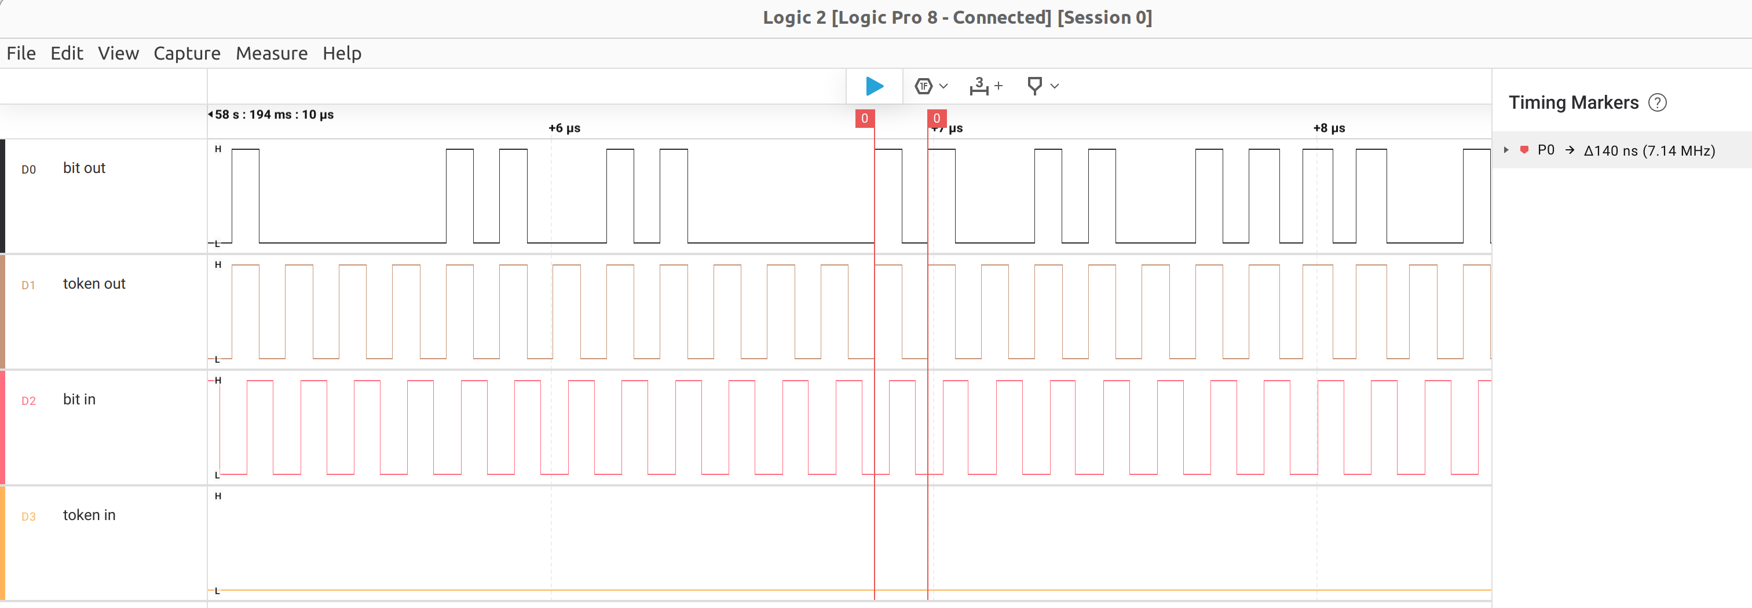Click the P0 marker label
This screenshot has width=1752, height=608.
1546,150
